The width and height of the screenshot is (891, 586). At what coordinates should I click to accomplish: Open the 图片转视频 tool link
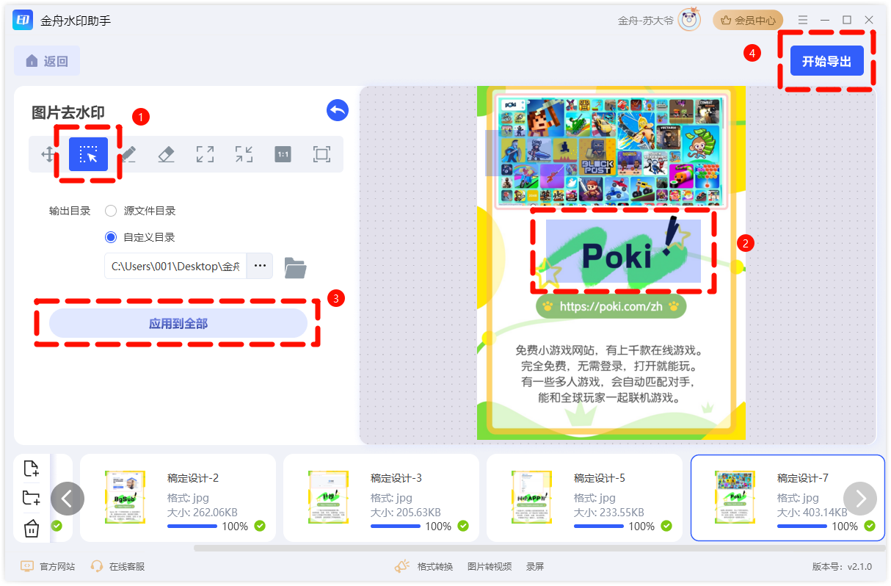point(490,566)
